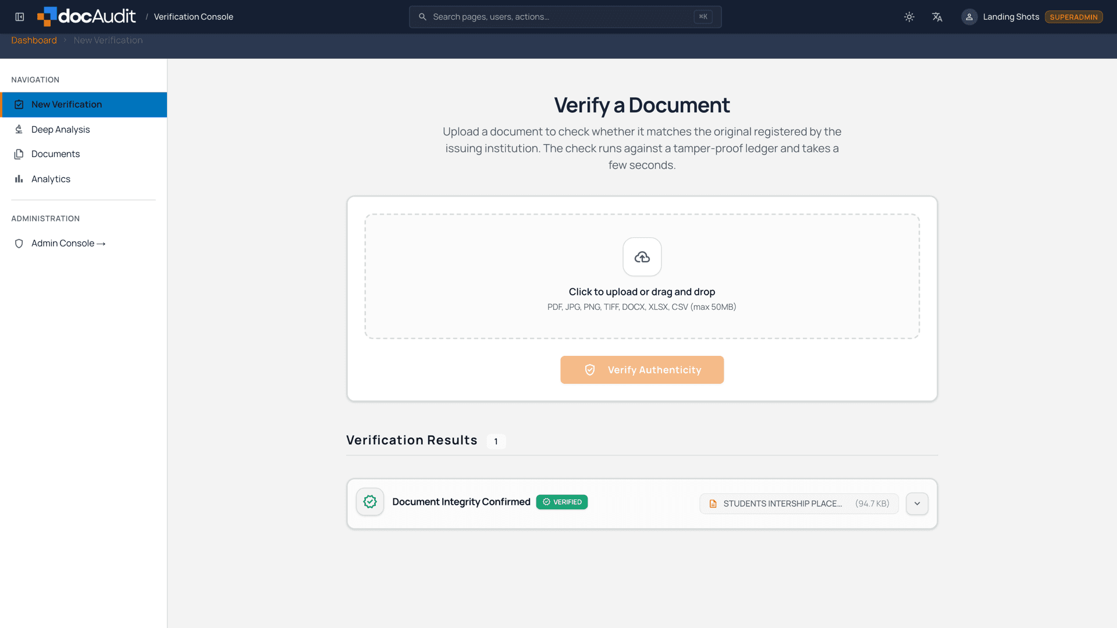The image size is (1117, 628).
Task: Toggle the sidebar panel icon
Action: [x=20, y=17]
